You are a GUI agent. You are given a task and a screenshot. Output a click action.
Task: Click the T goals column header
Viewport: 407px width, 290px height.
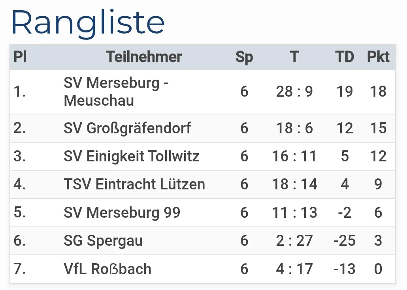click(x=294, y=57)
